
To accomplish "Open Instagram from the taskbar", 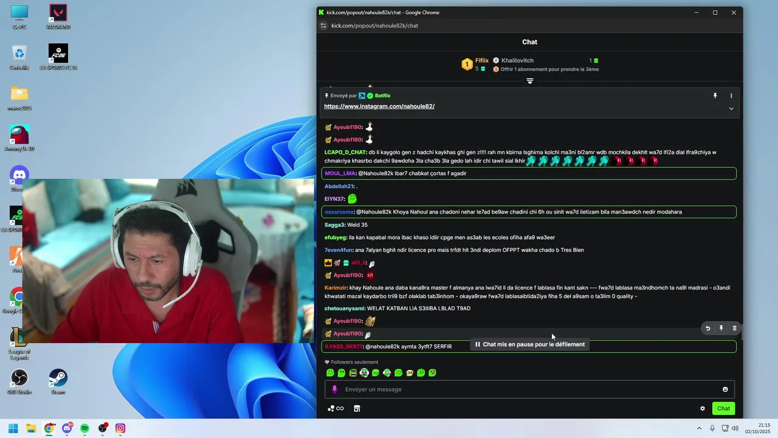I will click(120, 428).
